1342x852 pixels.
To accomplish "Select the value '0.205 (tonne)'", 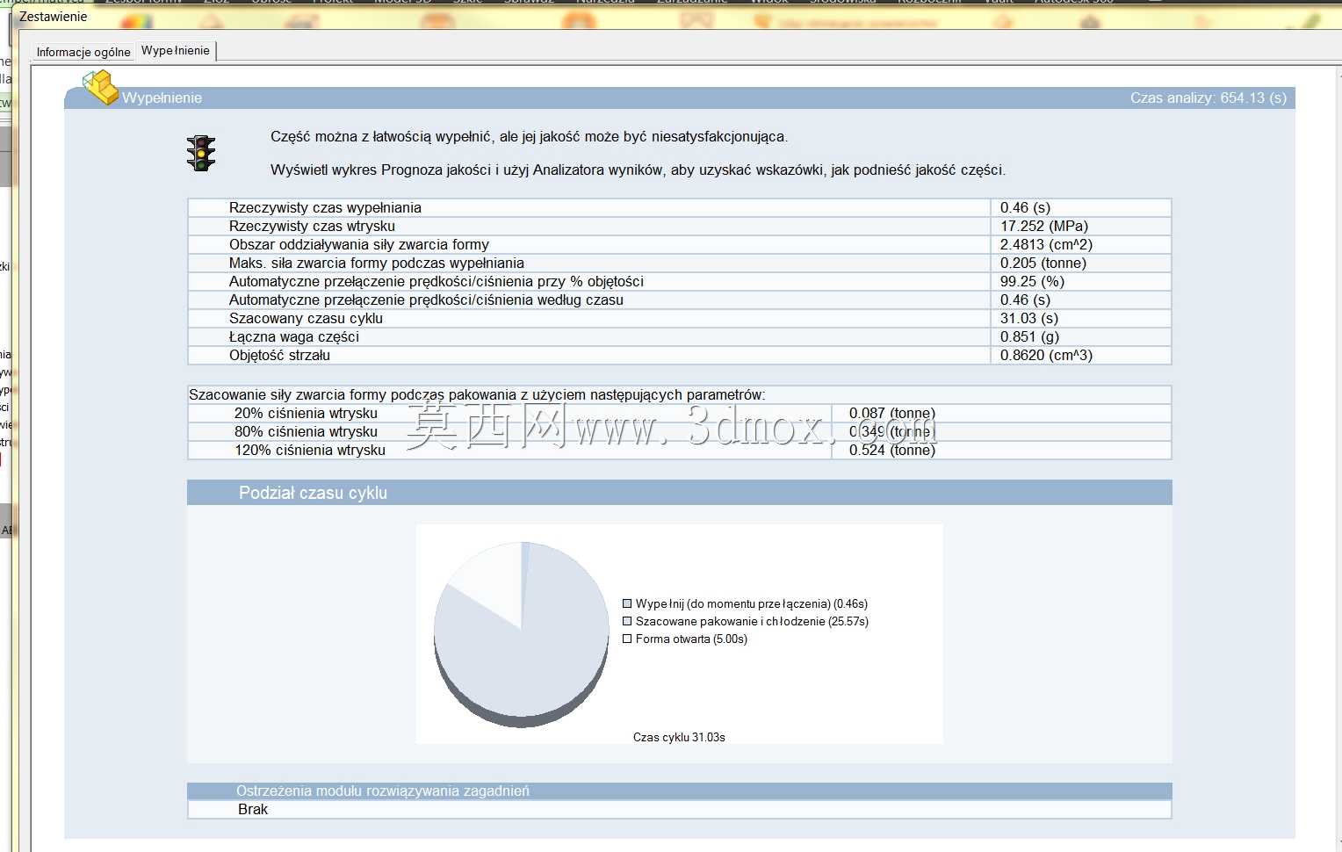I will [x=1043, y=263].
